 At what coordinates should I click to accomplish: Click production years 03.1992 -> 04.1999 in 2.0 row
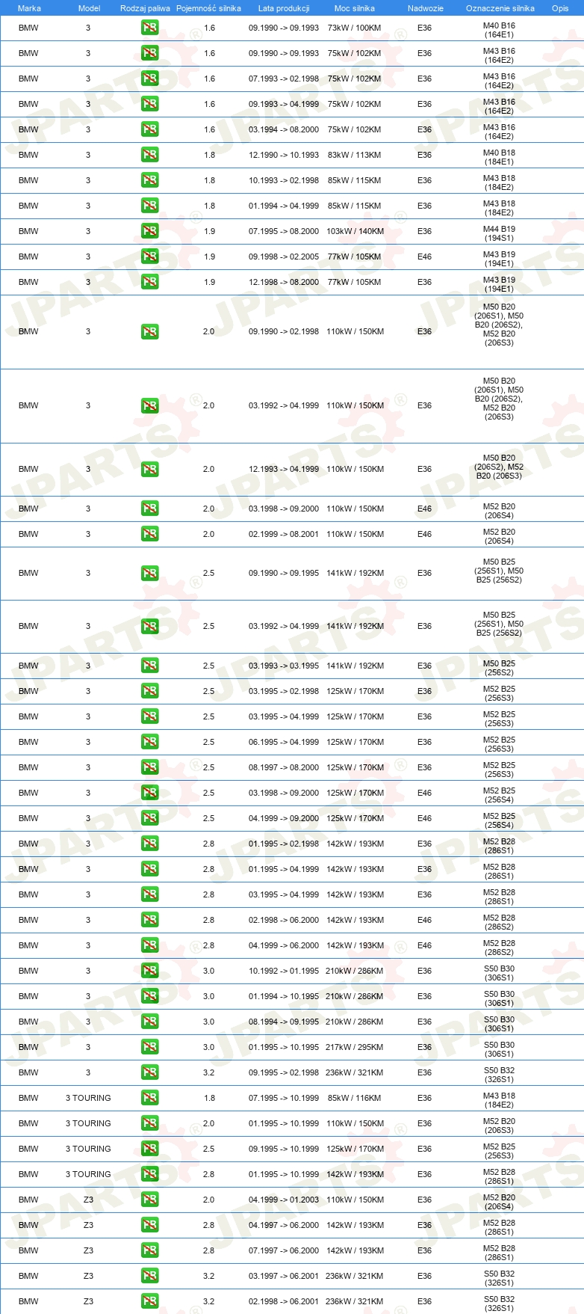pos(284,405)
